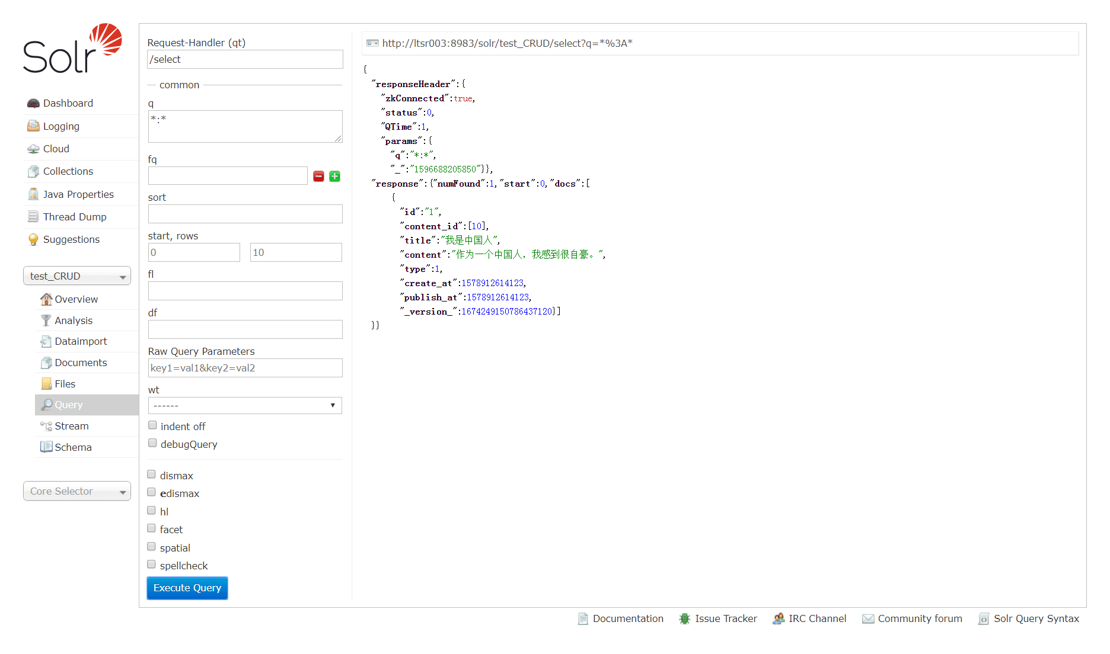Screen dimensions: 1110x654
Task: Open the Cloud section
Action: pyautogui.click(x=56, y=149)
